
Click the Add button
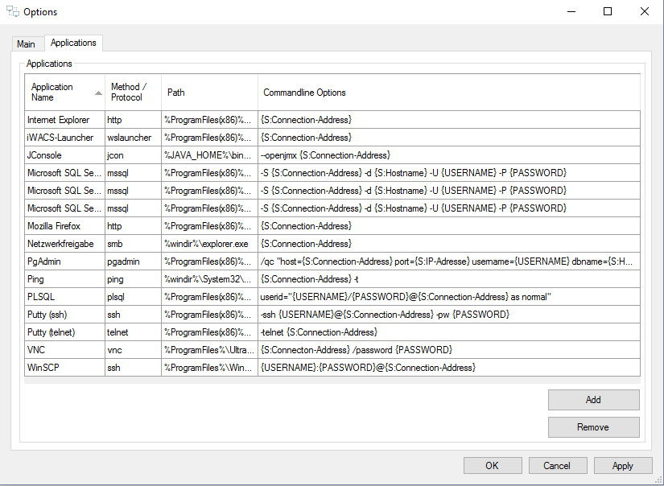(593, 400)
